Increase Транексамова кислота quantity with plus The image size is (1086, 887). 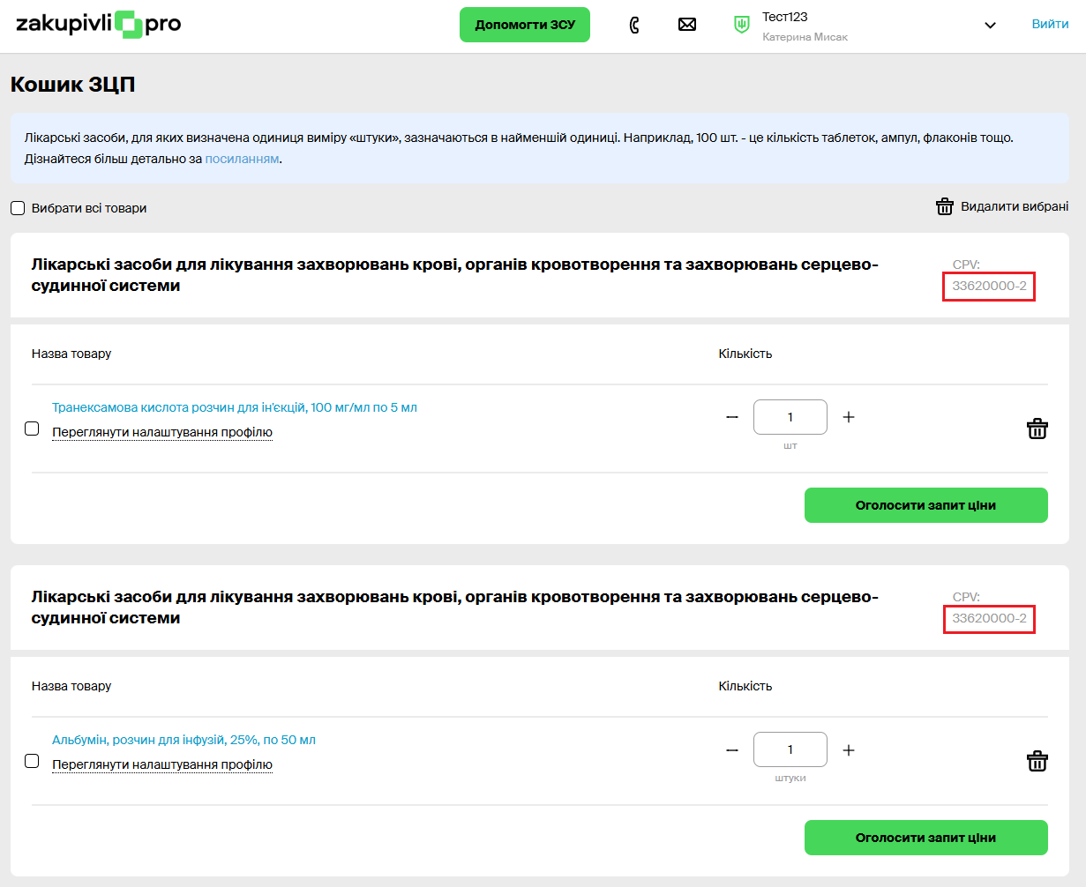849,417
